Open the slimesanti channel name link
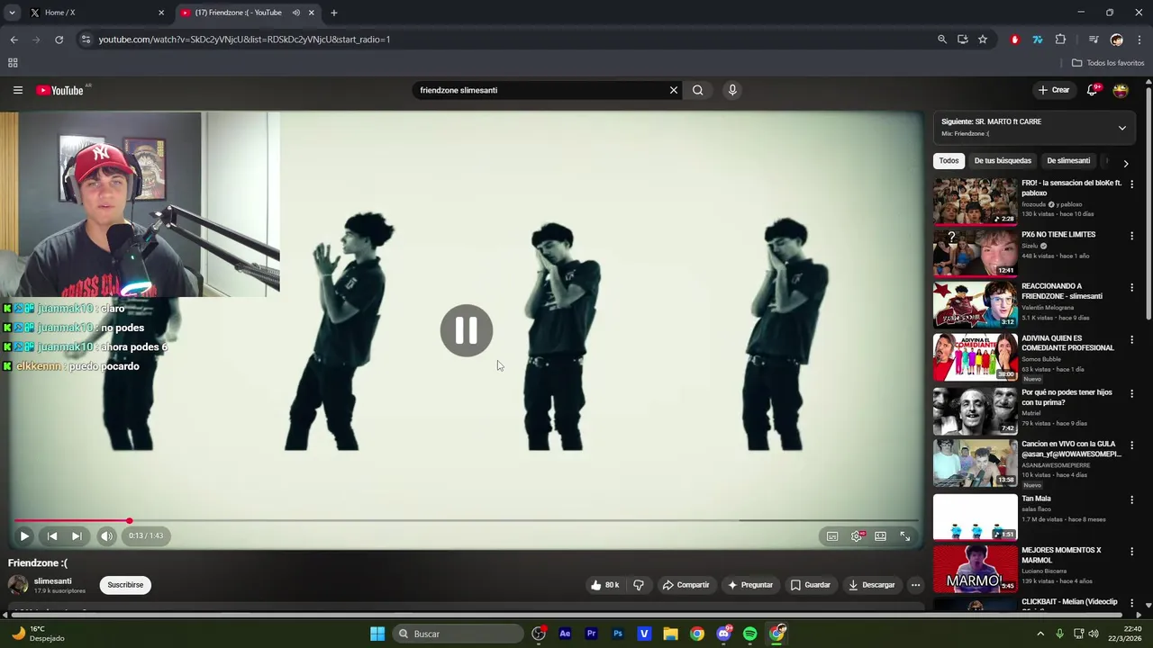 [52, 580]
